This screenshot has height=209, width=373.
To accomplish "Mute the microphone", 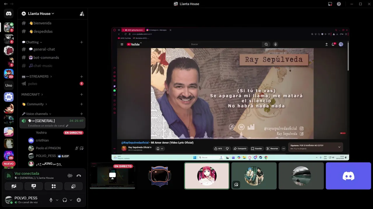I will 51,200.
